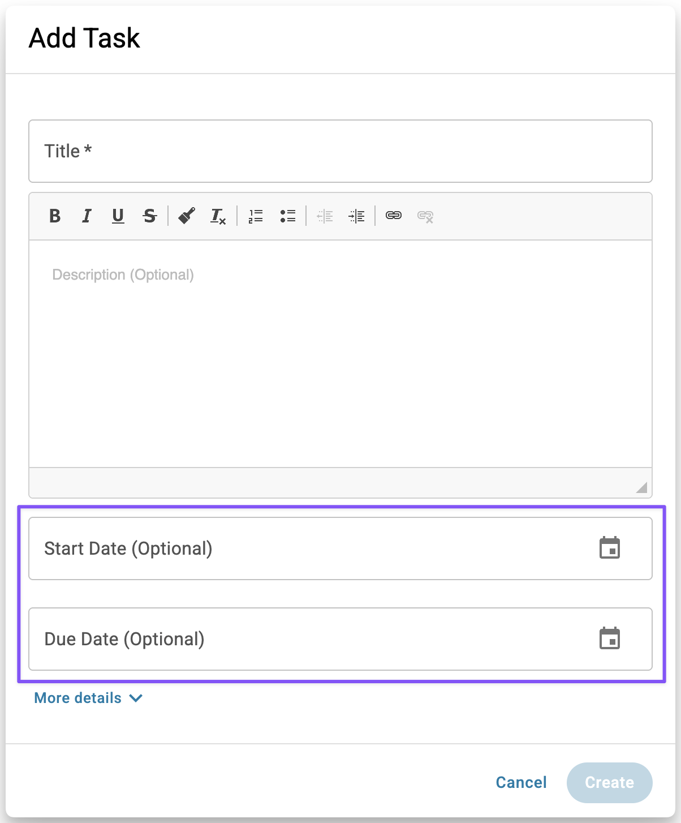Grab the editor resize handle
Viewport: 681px width, 823px height.
641,487
